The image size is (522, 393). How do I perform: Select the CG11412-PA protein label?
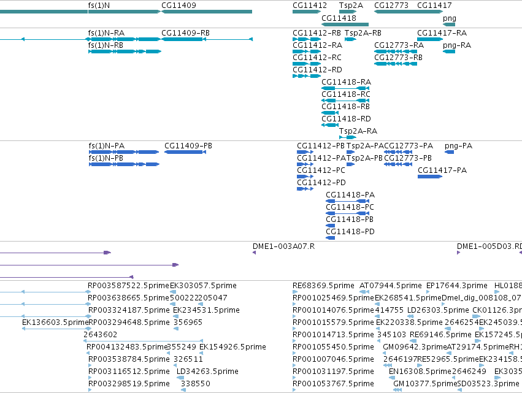(321, 158)
